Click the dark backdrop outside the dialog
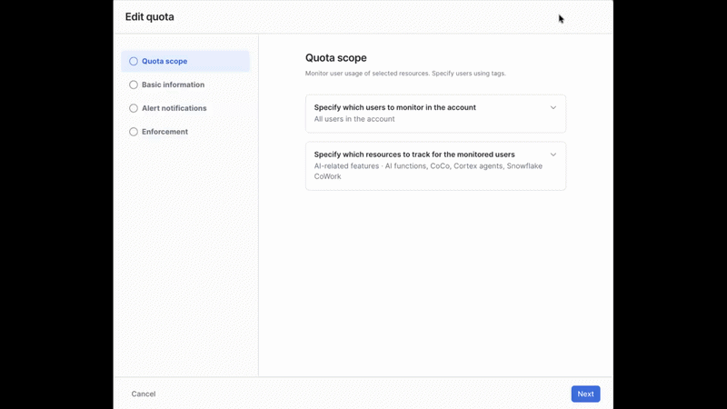Image resolution: width=727 pixels, height=409 pixels. tap(55, 204)
